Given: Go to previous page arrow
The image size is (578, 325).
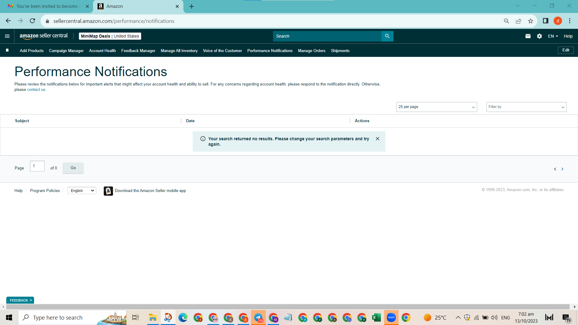Looking at the screenshot, I should 555,169.
